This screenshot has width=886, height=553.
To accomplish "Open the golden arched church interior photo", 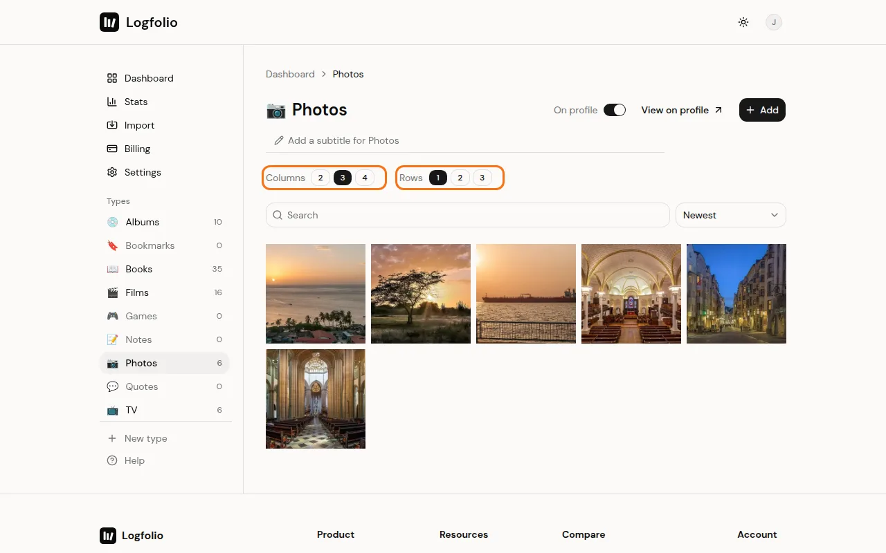I will (631, 294).
